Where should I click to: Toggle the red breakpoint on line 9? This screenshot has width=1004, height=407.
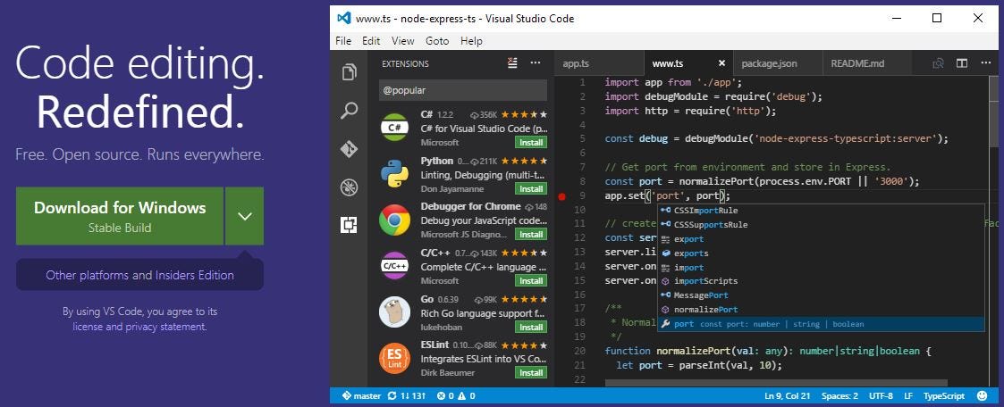pos(562,196)
